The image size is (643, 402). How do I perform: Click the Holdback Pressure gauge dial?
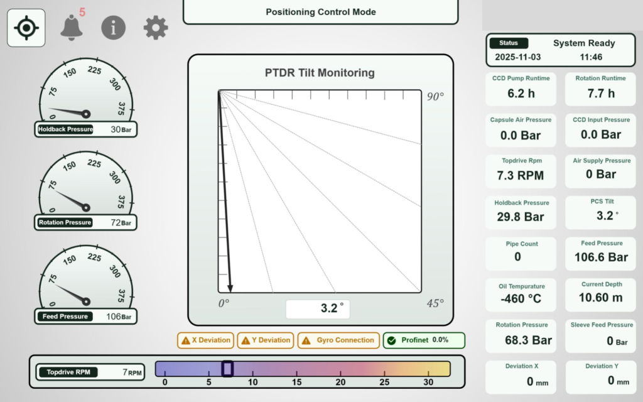[x=86, y=90]
